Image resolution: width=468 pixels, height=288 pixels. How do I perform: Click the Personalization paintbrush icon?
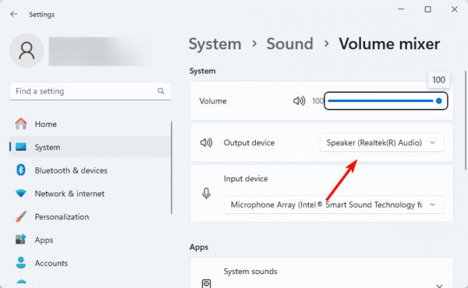(x=21, y=216)
